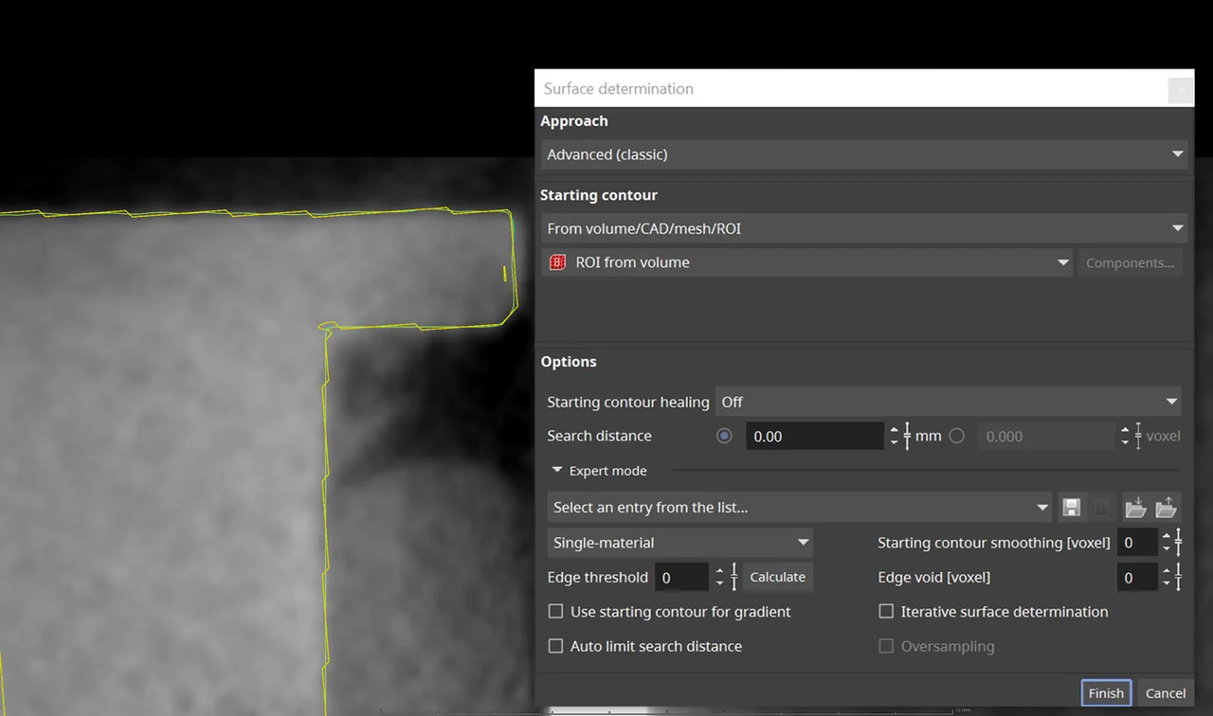Click the mm search distance slider handle
This screenshot has width=1213, height=716.
pos(907,436)
